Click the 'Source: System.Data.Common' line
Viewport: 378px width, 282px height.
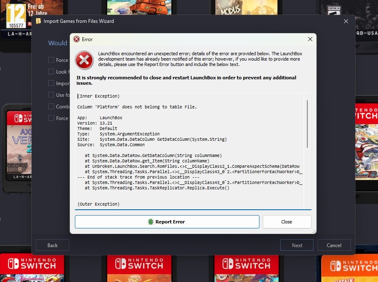[x=111, y=145]
